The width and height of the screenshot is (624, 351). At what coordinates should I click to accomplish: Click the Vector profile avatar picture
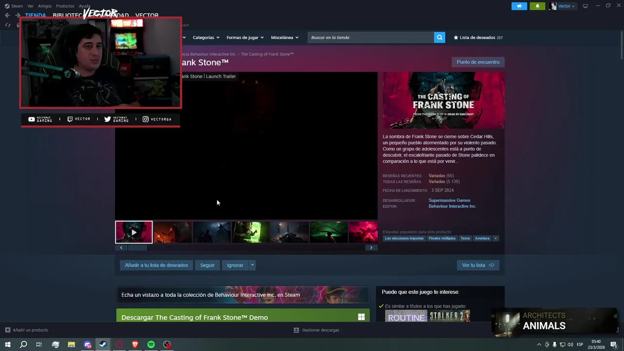click(552, 6)
